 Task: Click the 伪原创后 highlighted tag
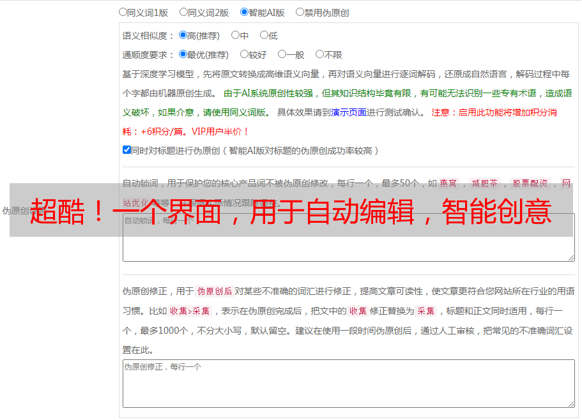click(x=215, y=291)
